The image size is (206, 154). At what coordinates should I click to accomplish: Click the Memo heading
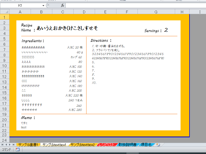[x=28, y=118]
